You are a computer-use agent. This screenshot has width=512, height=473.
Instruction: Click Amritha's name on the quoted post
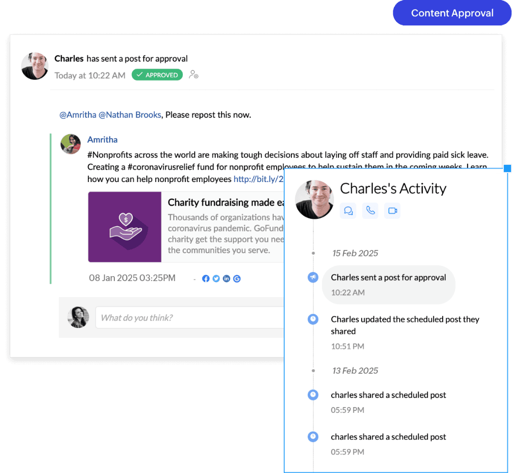tap(102, 140)
